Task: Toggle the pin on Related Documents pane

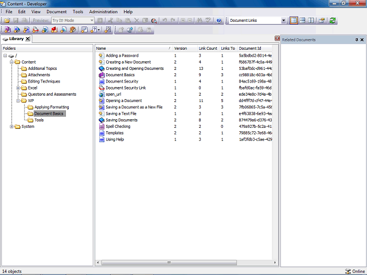Action: tap(357, 40)
